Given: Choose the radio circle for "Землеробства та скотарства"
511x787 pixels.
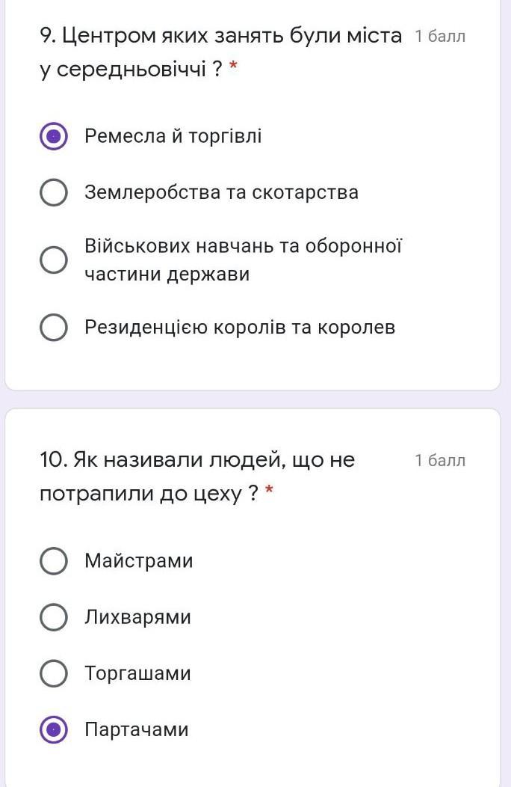Looking at the screenshot, I should [54, 192].
